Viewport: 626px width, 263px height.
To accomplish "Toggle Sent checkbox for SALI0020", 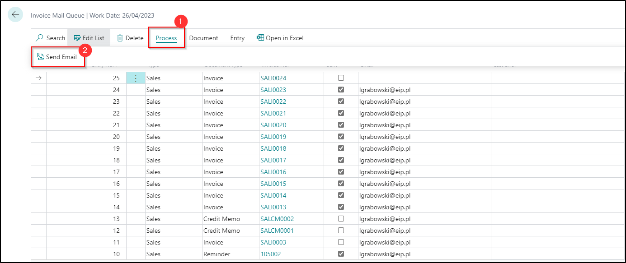I will pos(341,125).
